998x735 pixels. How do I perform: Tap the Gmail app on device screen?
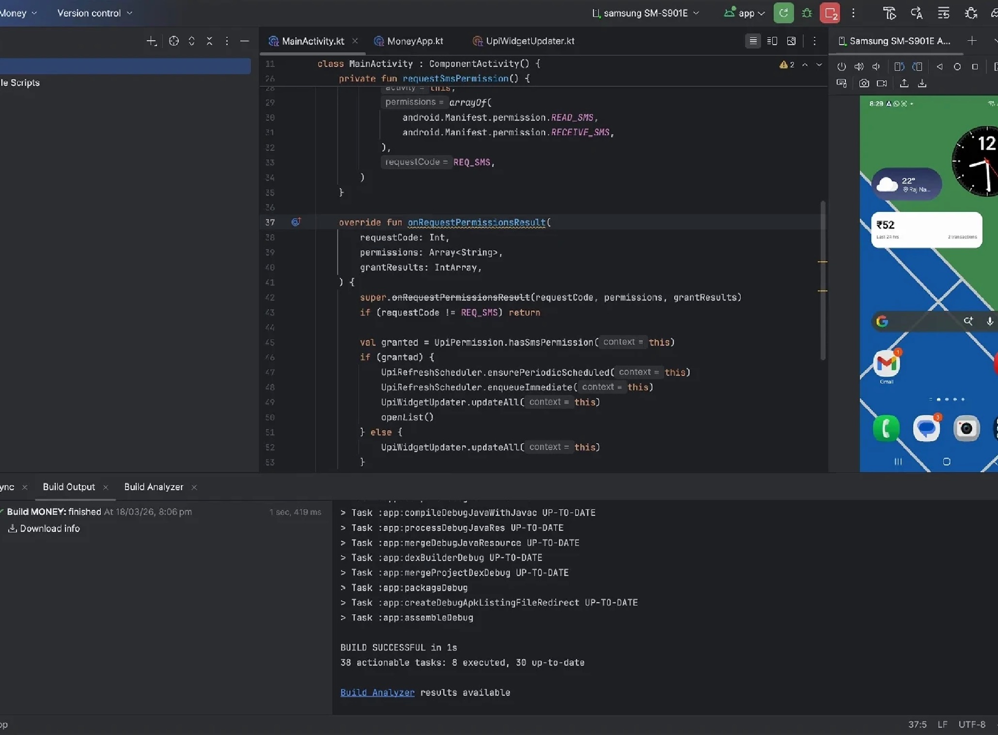(887, 365)
